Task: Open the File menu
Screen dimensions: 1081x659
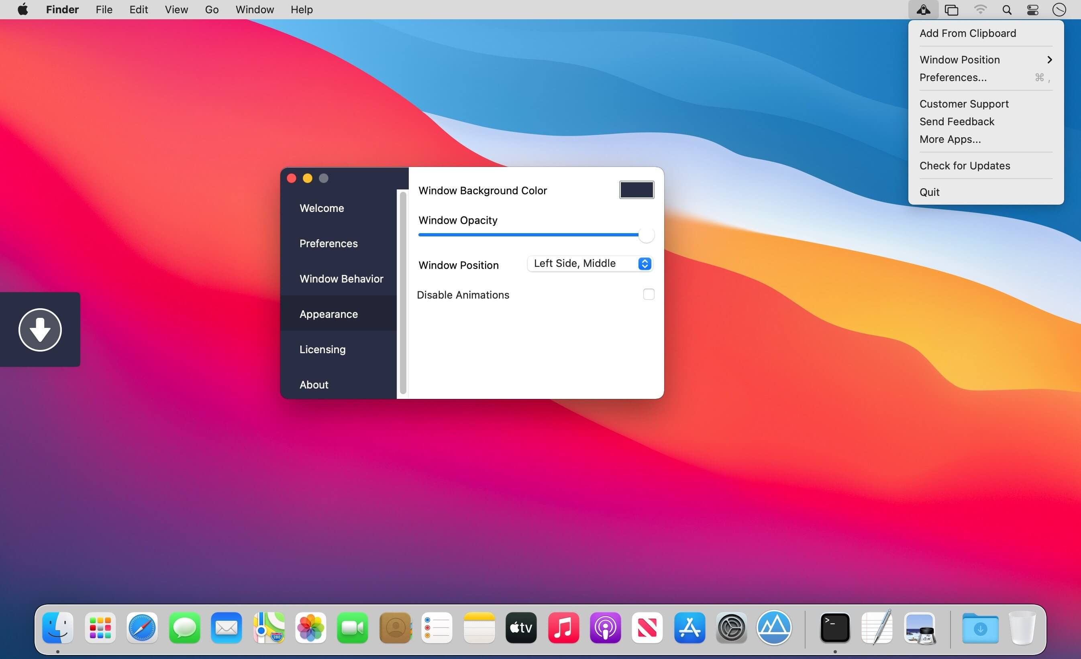Action: pos(104,10)
